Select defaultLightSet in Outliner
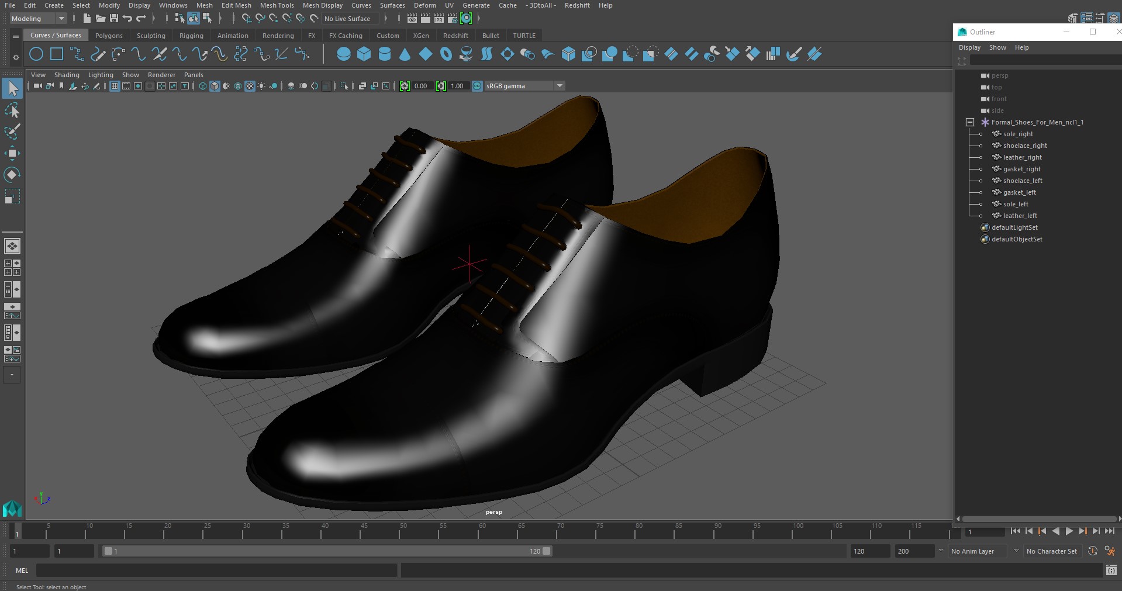 coord(1014,227)
